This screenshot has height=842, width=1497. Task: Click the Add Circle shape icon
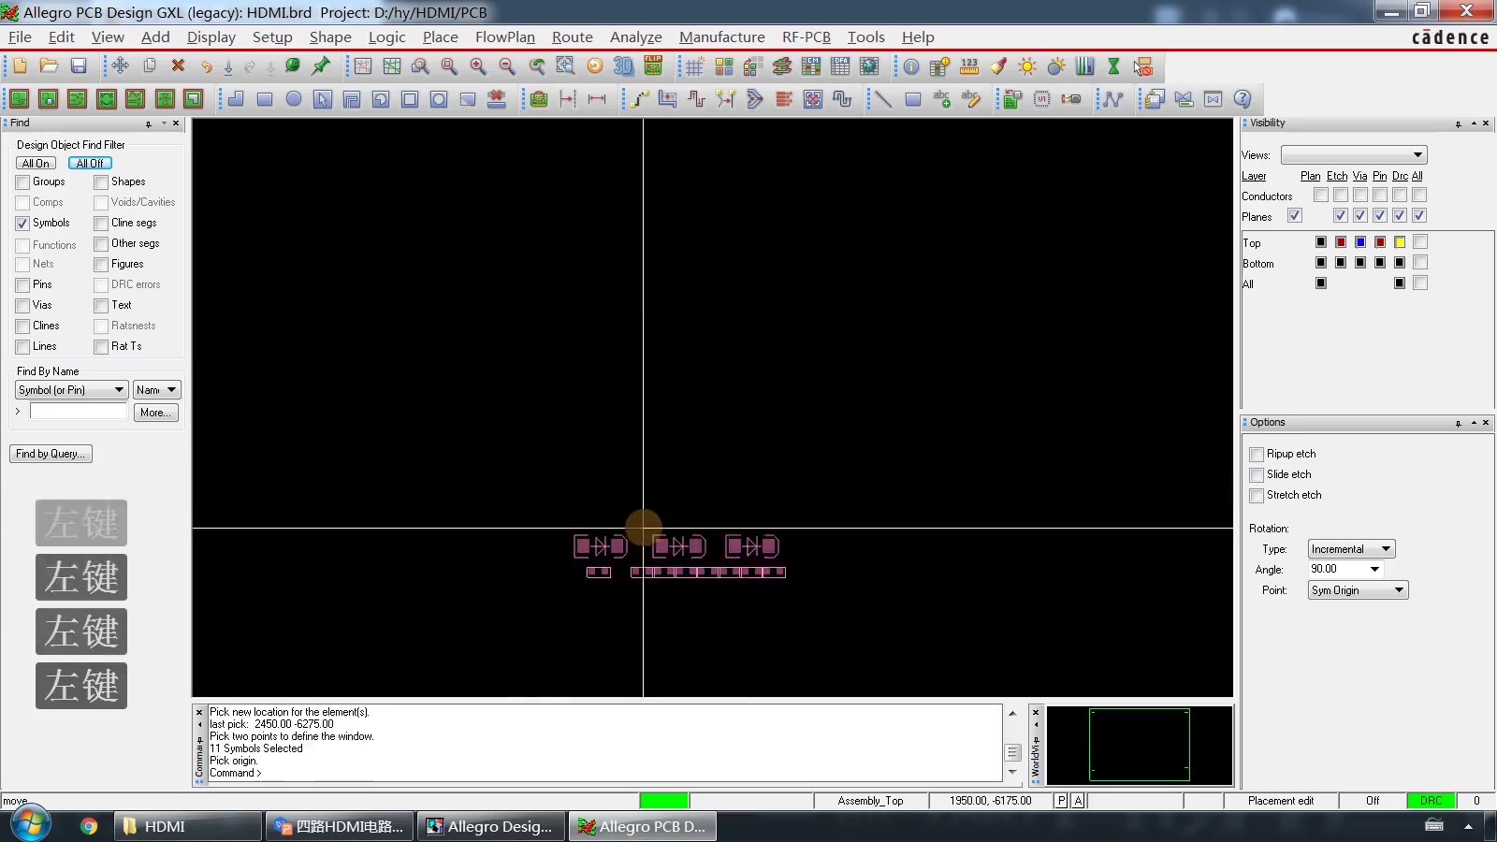294,98
